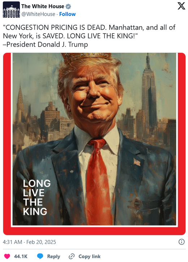Click the LONG LIVE THE KING image caption
The width and height of the screenshot is (188, 262).
37,197
